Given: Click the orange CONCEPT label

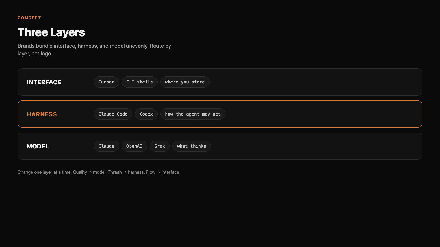Looking at the screenshot, I should pyautogui.click(x=29, y=18).
